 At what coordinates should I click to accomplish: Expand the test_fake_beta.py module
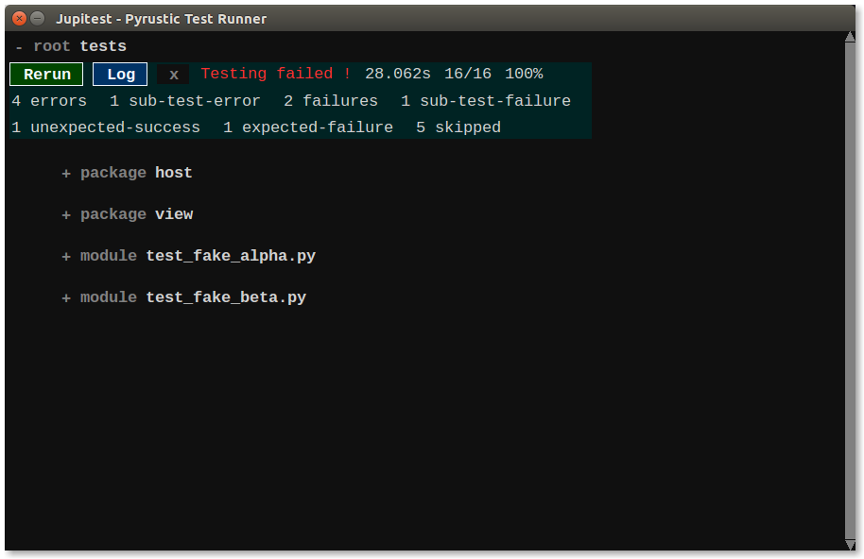pyautogui.click(x=66, y=298)
